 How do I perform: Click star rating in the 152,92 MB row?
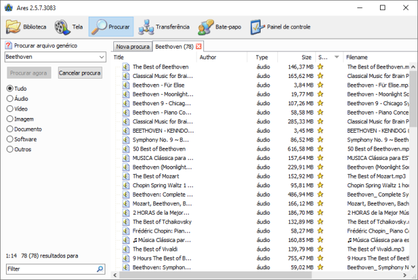[320, 176]
